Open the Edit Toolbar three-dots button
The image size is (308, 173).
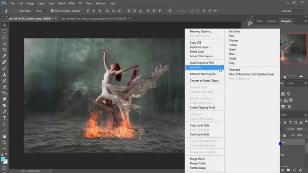pos(4,148)
